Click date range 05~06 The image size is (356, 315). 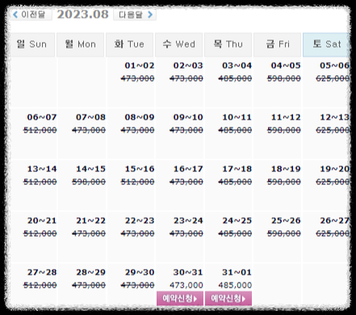click(334, 65)
